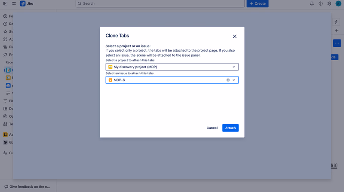Open the Apps sidebar item
The height and width of the screenshot is (192, 344).
pos(8,39)
